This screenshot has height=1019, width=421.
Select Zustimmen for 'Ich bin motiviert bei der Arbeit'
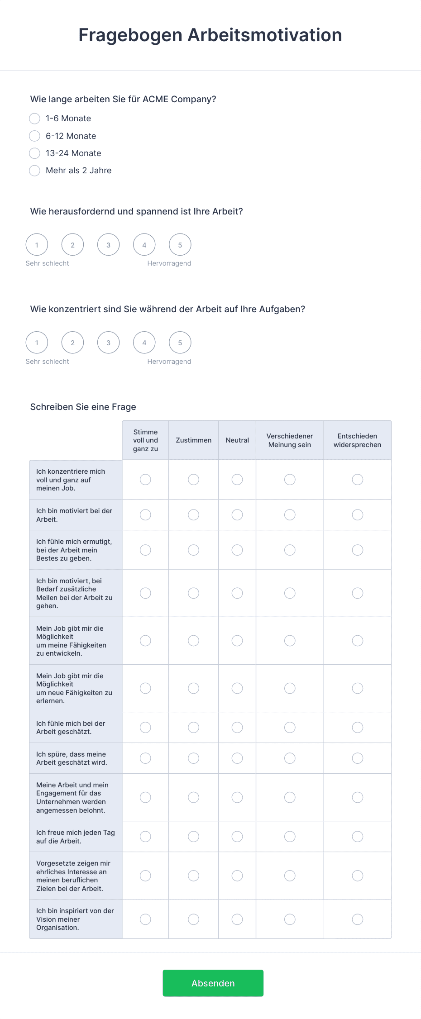coord(194,515)
